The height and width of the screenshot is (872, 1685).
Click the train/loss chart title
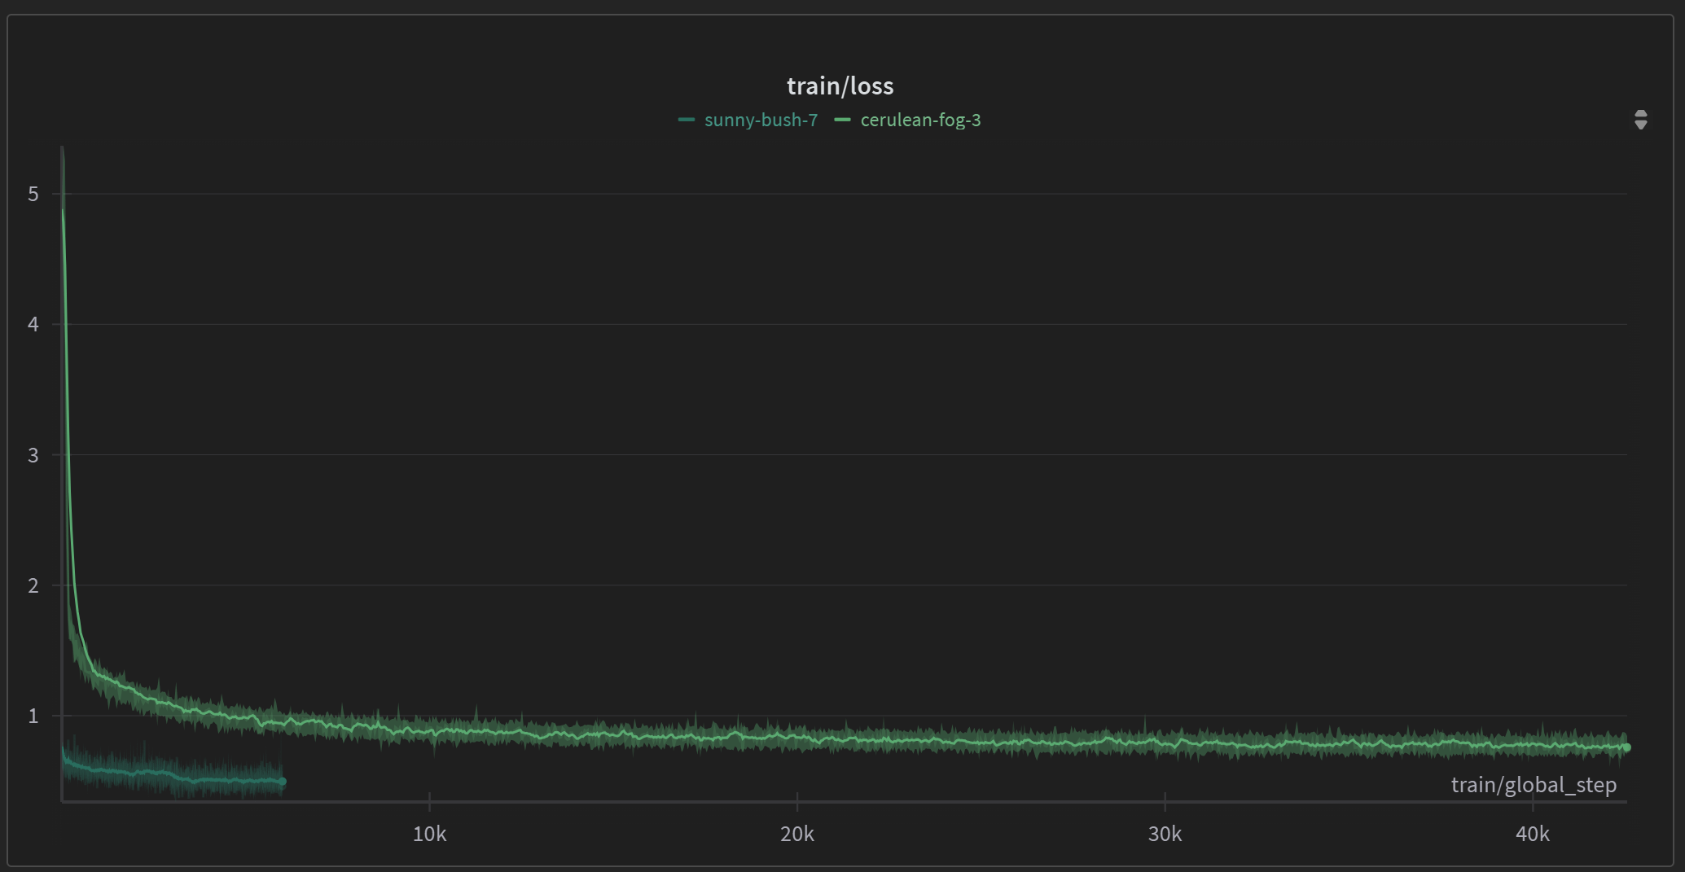tap(840, 85)
